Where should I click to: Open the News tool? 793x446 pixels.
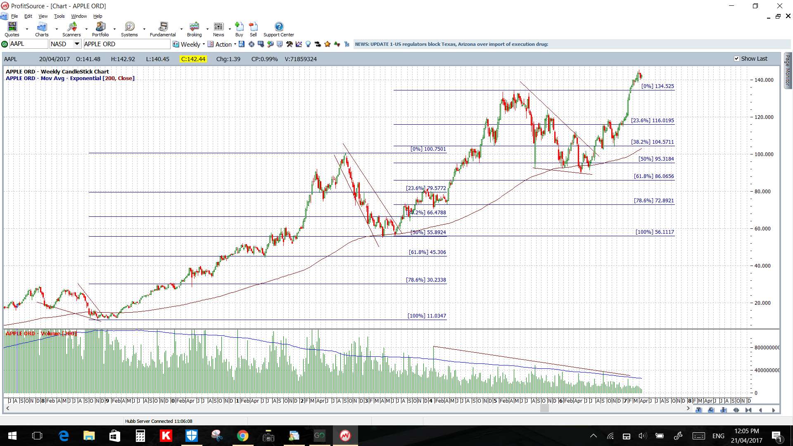218,29
